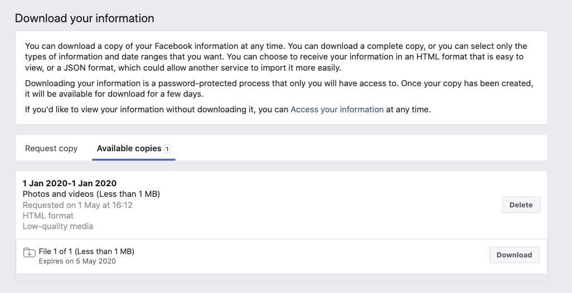Click the HTML format label under Requested on
572x293 pixels.
pyautogui.click(x=48, y=216)
